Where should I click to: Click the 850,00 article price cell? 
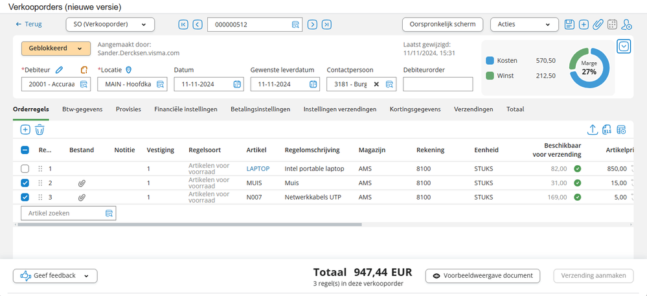[617, 169]
